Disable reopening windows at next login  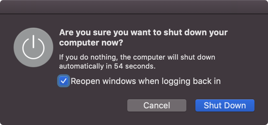(64, 81)
